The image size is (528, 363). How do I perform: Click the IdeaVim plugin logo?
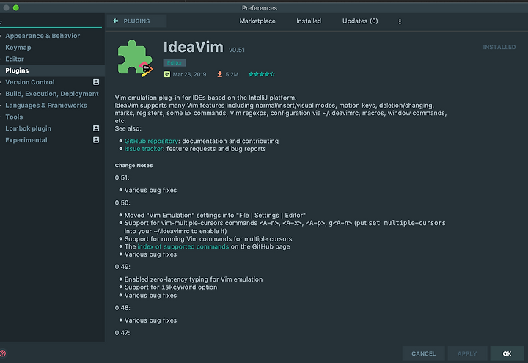(x=135, y=58)
